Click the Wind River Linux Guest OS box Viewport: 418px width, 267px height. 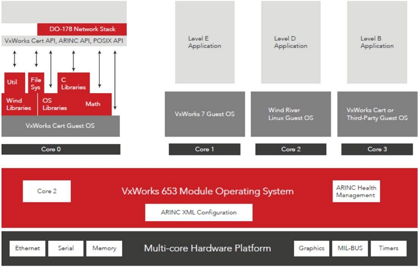pos(291,114)
